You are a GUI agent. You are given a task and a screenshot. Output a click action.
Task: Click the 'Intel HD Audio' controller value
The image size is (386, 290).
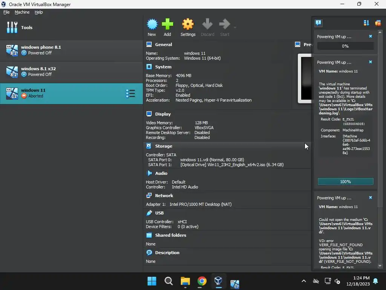[185, 187]
